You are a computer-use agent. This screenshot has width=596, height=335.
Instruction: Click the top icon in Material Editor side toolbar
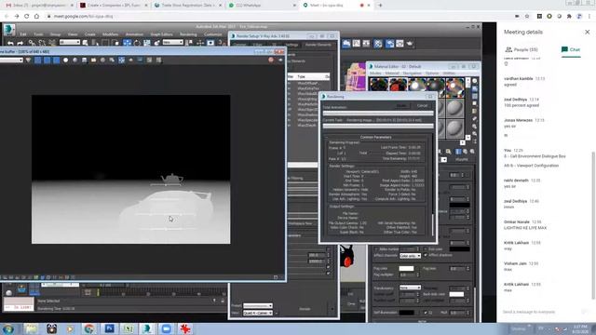click(475, 81)
